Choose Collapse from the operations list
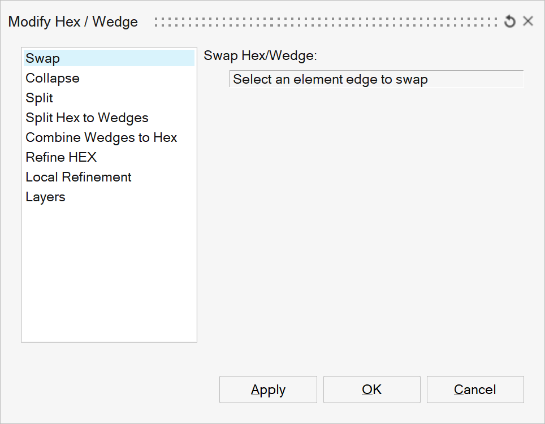Image resolution: width=545 pixels, height=424 pixels. 53,78
